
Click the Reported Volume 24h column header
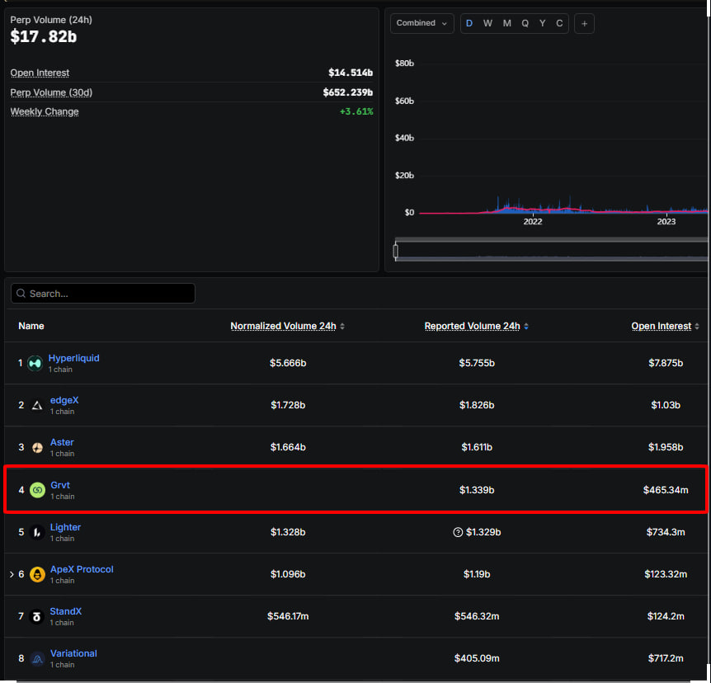pos(472,326)
